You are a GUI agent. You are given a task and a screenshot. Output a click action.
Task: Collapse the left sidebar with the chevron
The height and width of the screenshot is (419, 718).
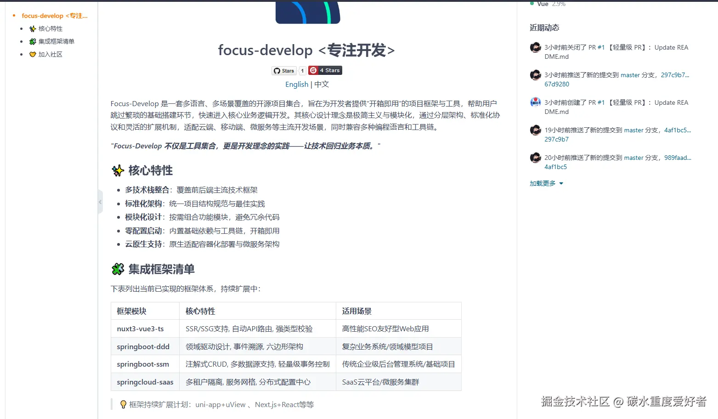click(100, 201)
